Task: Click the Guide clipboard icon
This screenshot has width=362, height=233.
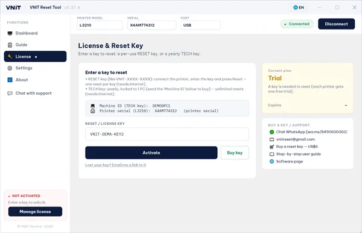Action: point(10,45)
